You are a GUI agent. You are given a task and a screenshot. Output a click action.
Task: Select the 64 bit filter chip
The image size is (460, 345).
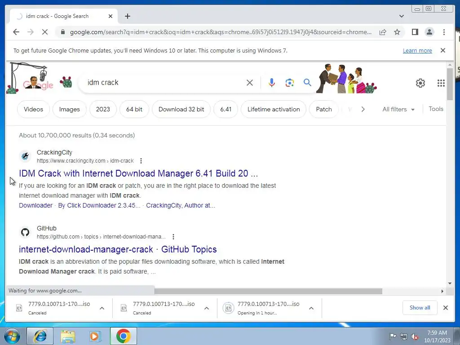(134, 109)
